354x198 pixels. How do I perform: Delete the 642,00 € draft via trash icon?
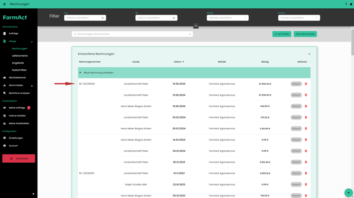click(306, 106)
